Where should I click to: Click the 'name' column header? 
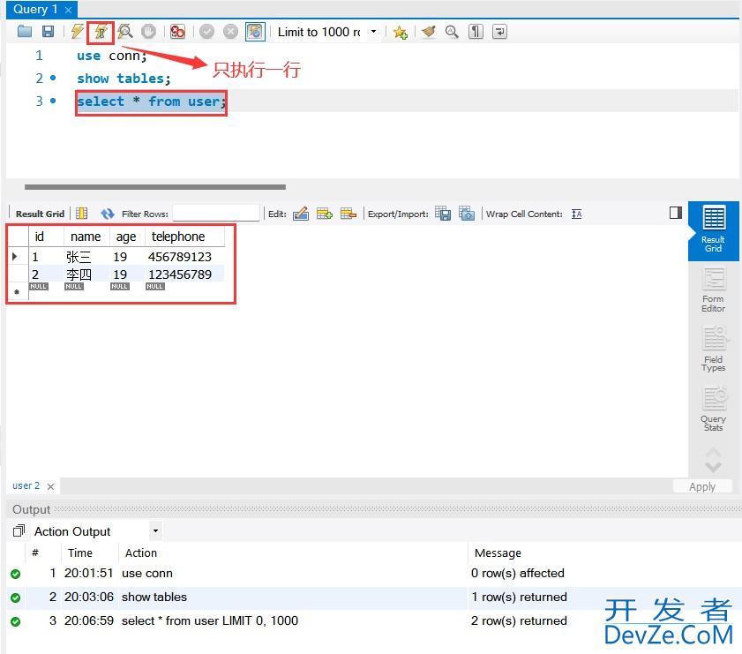coord(86,237)
